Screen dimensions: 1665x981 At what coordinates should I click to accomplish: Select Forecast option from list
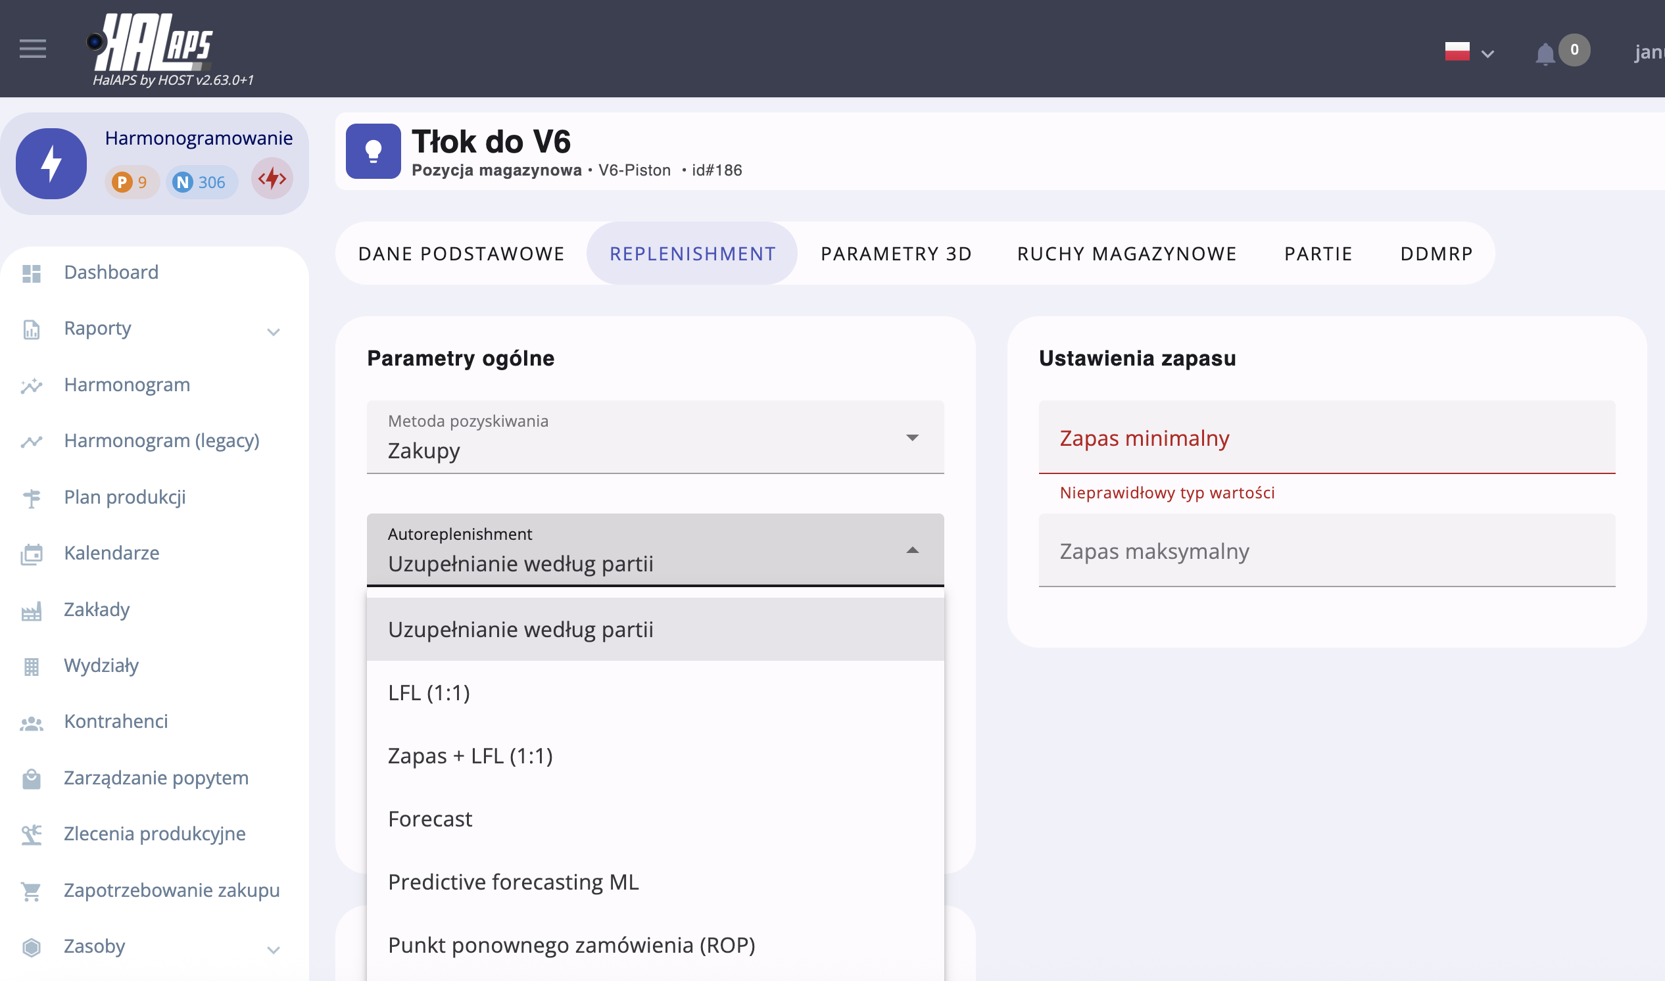pyautogui.click(x=430, y=819)
